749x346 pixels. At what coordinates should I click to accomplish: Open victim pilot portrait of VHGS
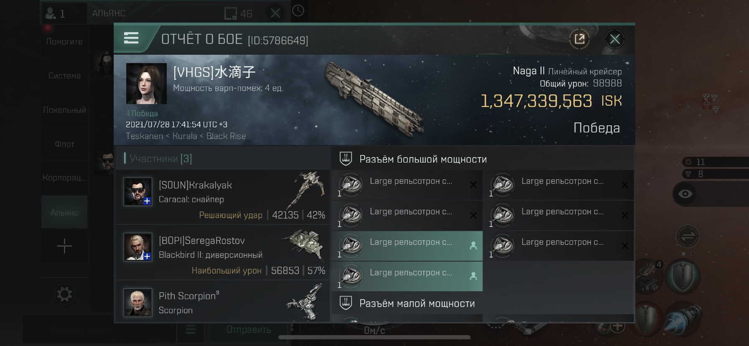tap(146, 84)
